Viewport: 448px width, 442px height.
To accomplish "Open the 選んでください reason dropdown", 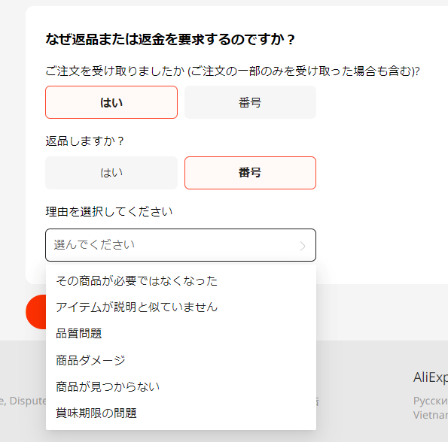I will pos(181,245).
